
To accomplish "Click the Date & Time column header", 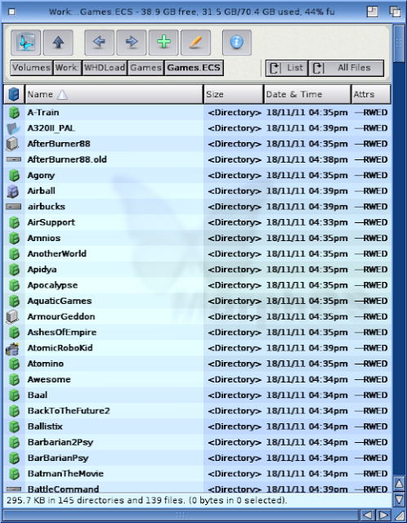I will click(307, 95).
